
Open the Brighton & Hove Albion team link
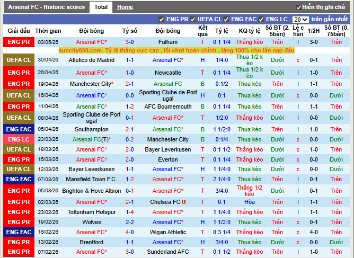click(x=92, y=191)
